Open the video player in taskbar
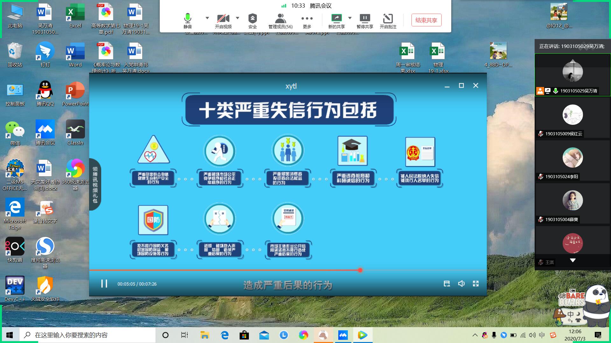 (362, 335)
